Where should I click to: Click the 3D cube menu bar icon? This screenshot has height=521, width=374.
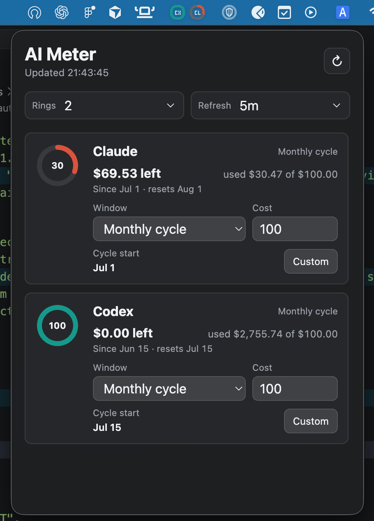pyautogui.click(x=115, y=13)
